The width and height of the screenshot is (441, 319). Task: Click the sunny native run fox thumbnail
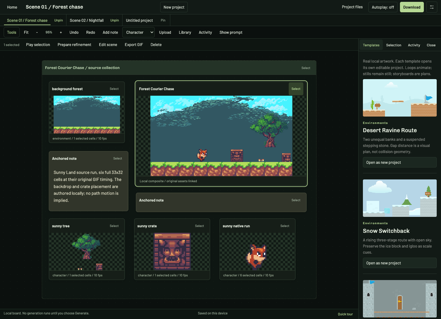coord(257,252)
